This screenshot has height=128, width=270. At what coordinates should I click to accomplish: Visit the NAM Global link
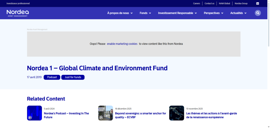[224, 3]
